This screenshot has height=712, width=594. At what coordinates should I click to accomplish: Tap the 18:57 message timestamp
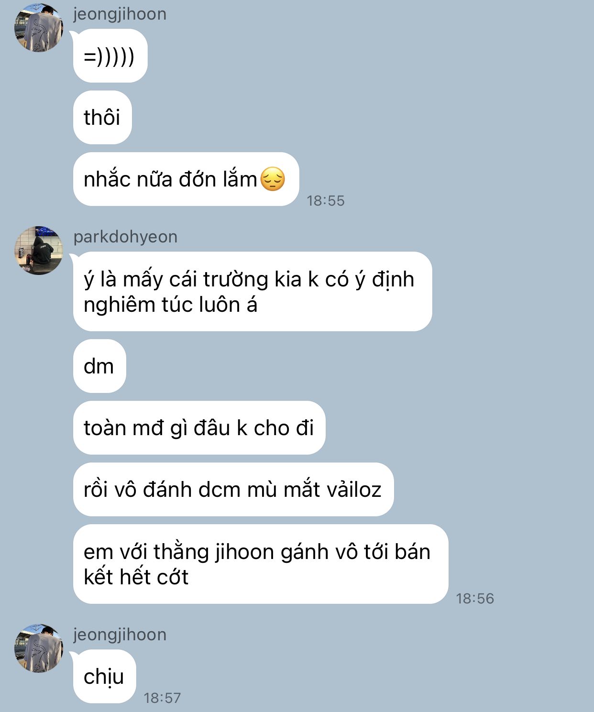tap(163, 698)
